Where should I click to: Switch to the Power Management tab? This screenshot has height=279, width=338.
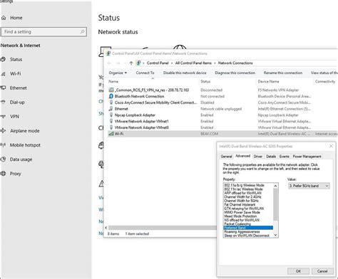[x=307, y=157]
